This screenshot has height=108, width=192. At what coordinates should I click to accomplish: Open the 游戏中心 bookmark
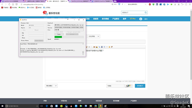pos(22,7)
